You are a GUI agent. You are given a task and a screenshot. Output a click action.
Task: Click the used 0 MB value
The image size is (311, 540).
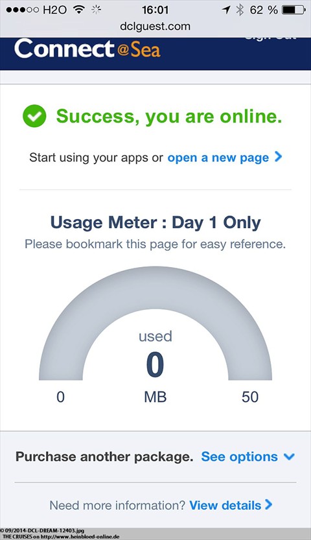pos(155,366)
